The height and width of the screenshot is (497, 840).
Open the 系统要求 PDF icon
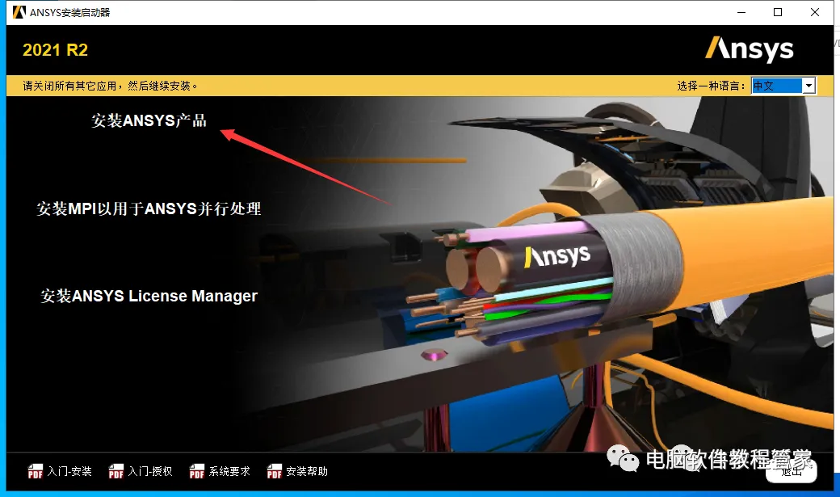click(x=197, y=471)
